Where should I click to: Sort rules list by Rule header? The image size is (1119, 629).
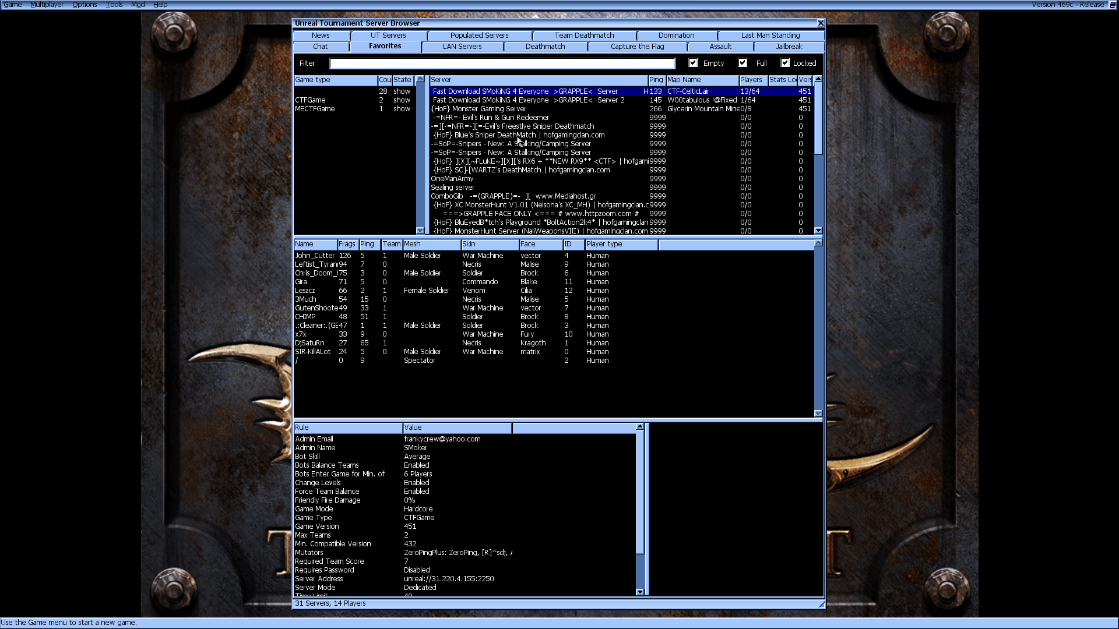pyautogui.click(x=347, y=427)
